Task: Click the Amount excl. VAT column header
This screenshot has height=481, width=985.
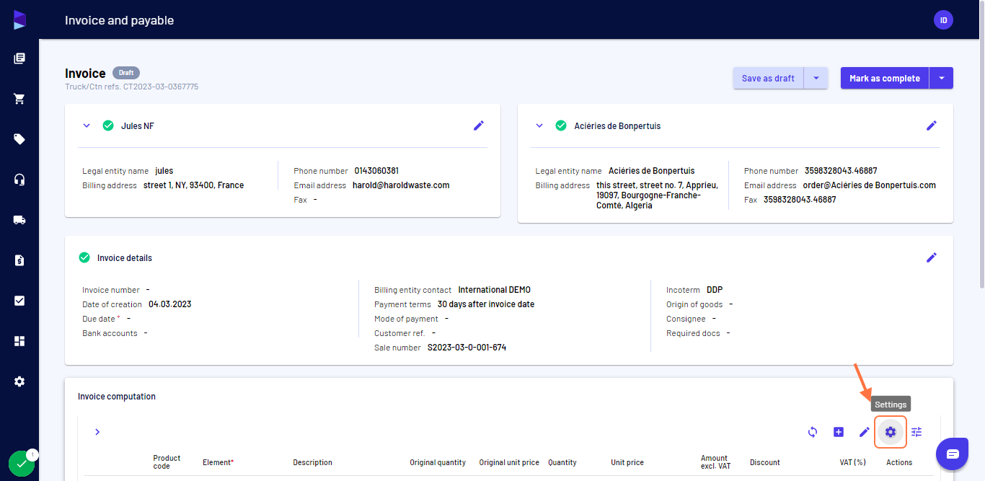Action: click(x=715, y=462)
